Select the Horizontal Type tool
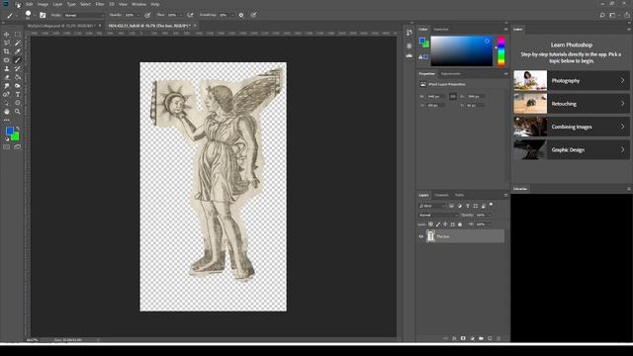633x356 pixels. point(18,94)
